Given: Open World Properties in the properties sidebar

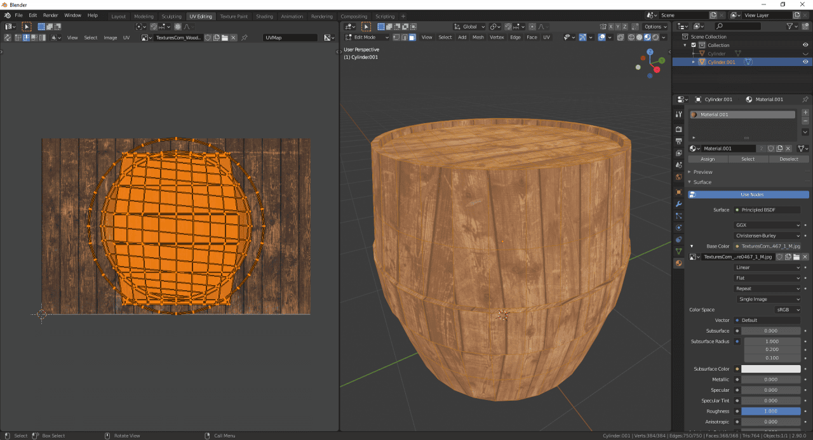Looking at the screenshot, I should (x=678, y=177).
